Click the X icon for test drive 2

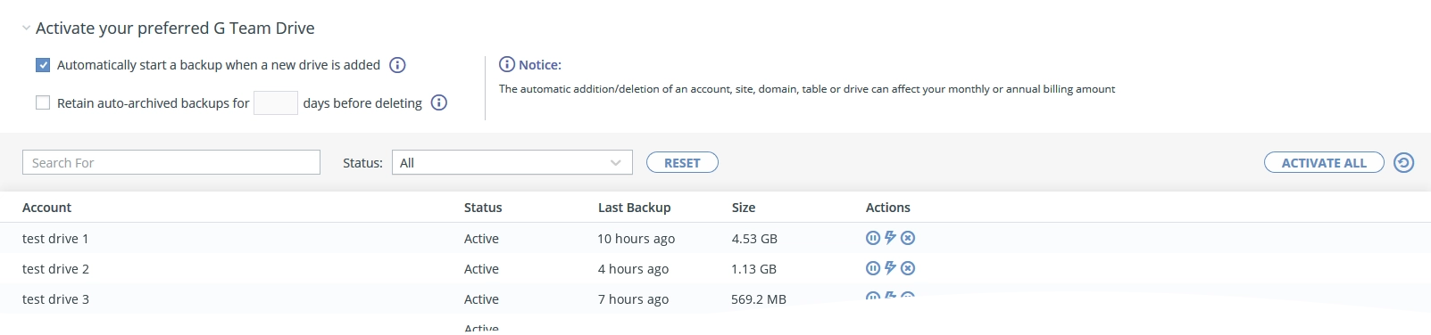point(908,268)
